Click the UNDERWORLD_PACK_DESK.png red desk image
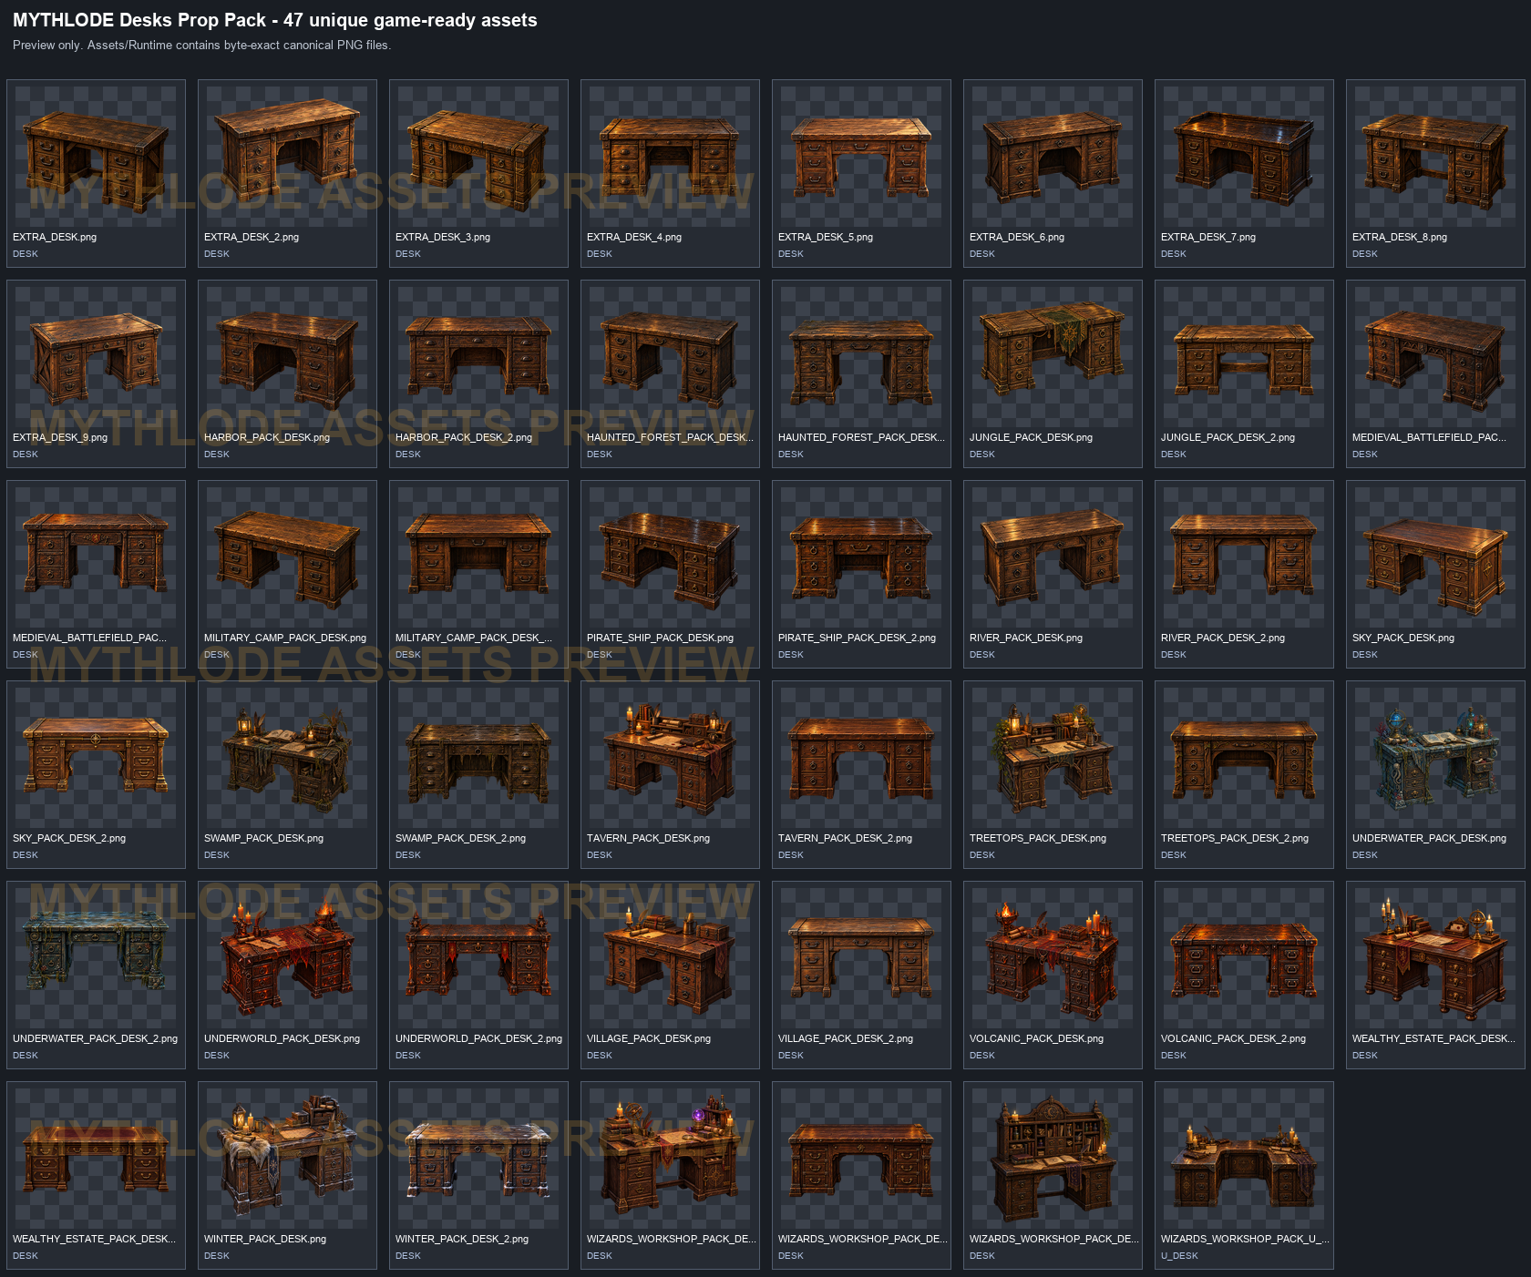This screenshot has height=1277, width=1531. 287,958
